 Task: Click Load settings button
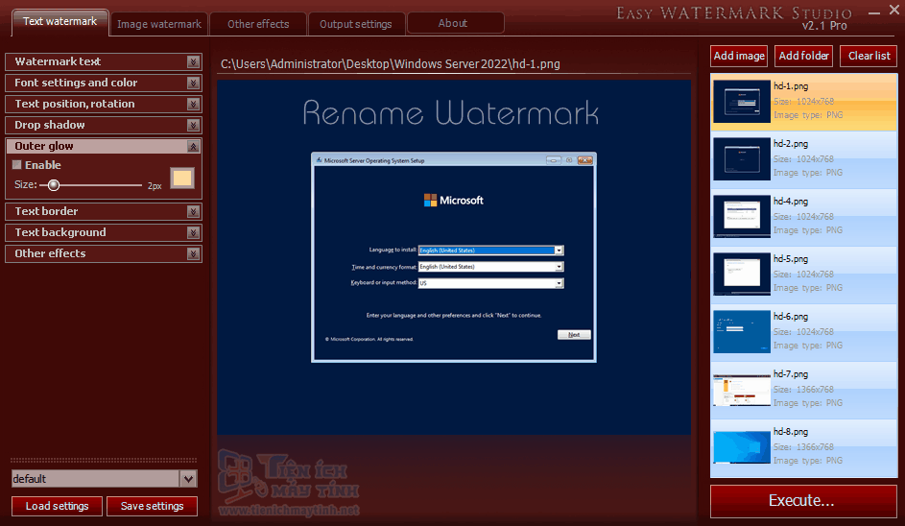pyautogui.click(x=58, y=507)
